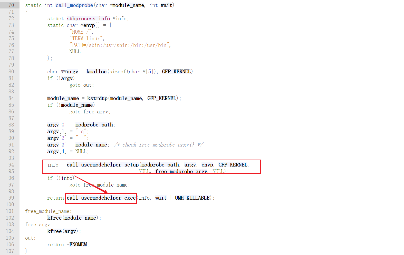Select the subprocess_info struct identifier
Viewport: 404px width, 255px height.
pos(88,18)
